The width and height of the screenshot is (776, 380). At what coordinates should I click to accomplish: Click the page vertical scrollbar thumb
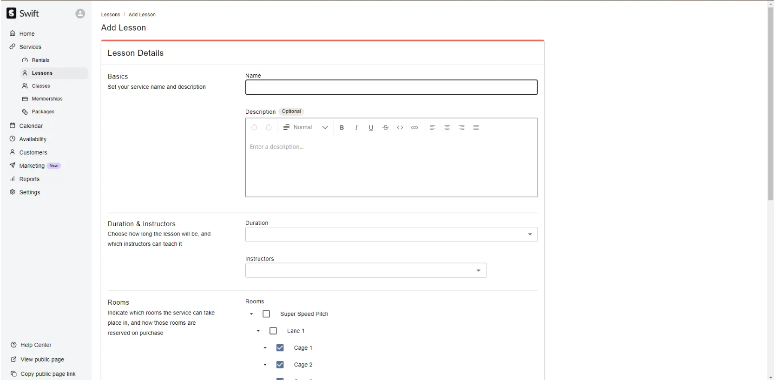click(x=771, y=104)
